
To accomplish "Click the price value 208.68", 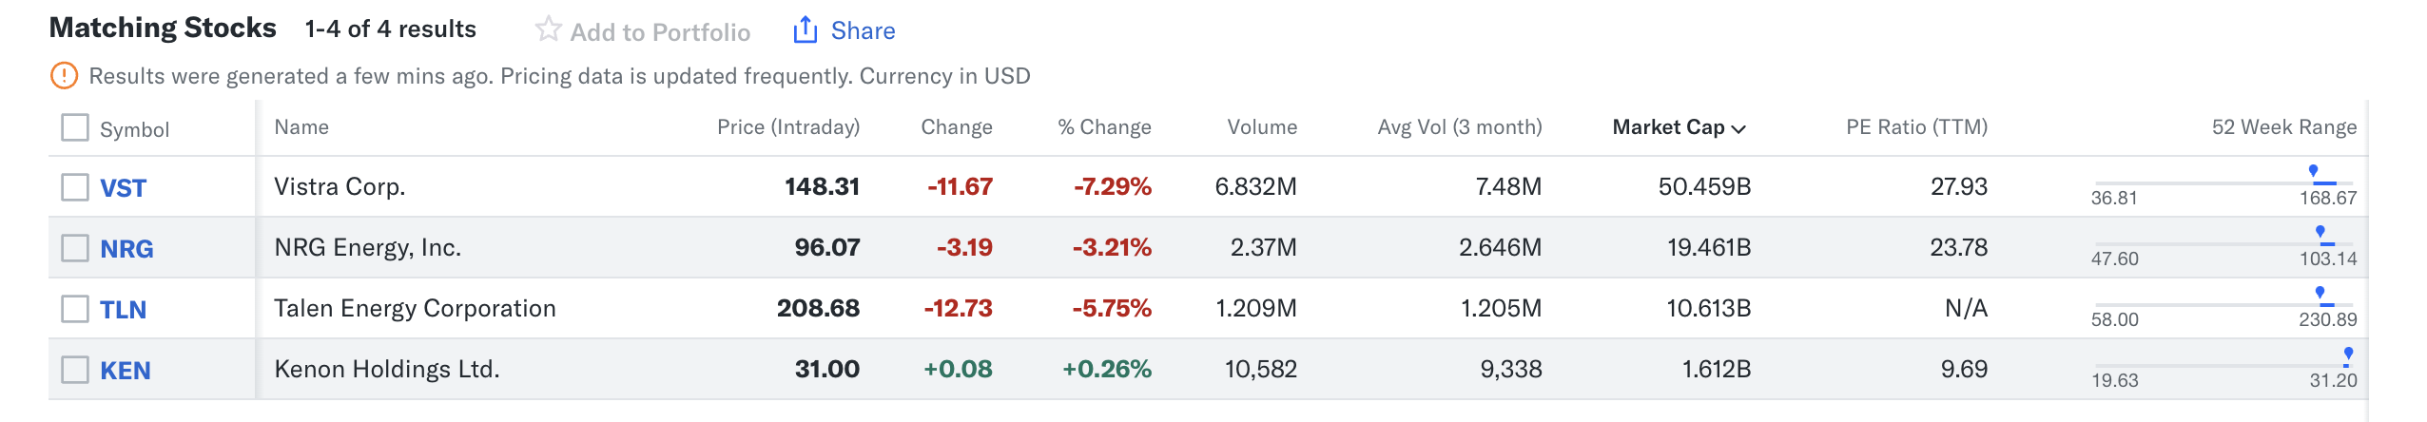I will [x=818, y=308].
